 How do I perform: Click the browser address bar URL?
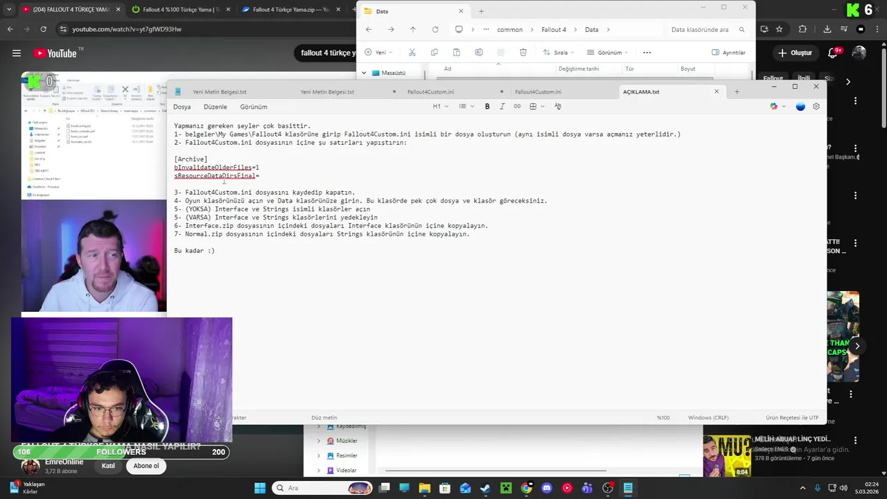click(x=127, y=29)
